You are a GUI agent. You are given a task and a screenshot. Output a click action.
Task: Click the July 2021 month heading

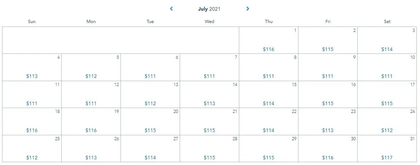[209, 9]
